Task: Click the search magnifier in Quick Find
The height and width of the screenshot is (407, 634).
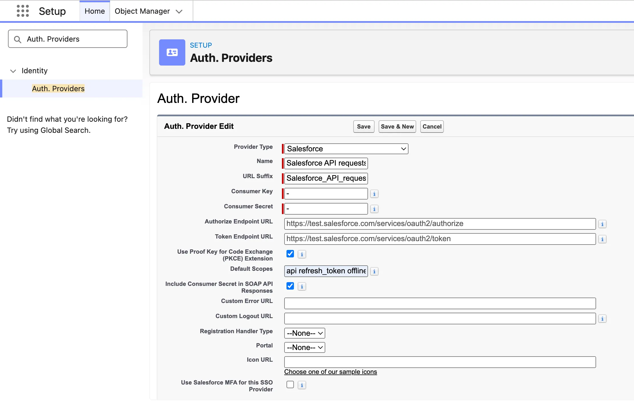Action: point(18,39)
